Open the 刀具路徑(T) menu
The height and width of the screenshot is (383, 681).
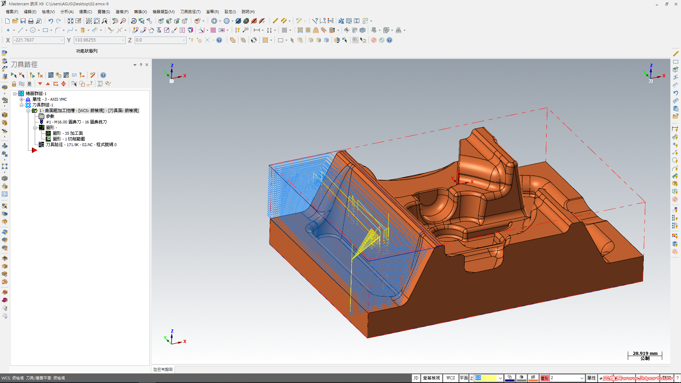[190, 12]
